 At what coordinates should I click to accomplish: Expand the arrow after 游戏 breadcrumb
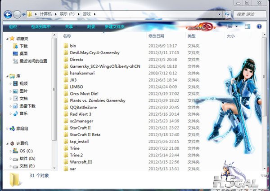[94, 14]
